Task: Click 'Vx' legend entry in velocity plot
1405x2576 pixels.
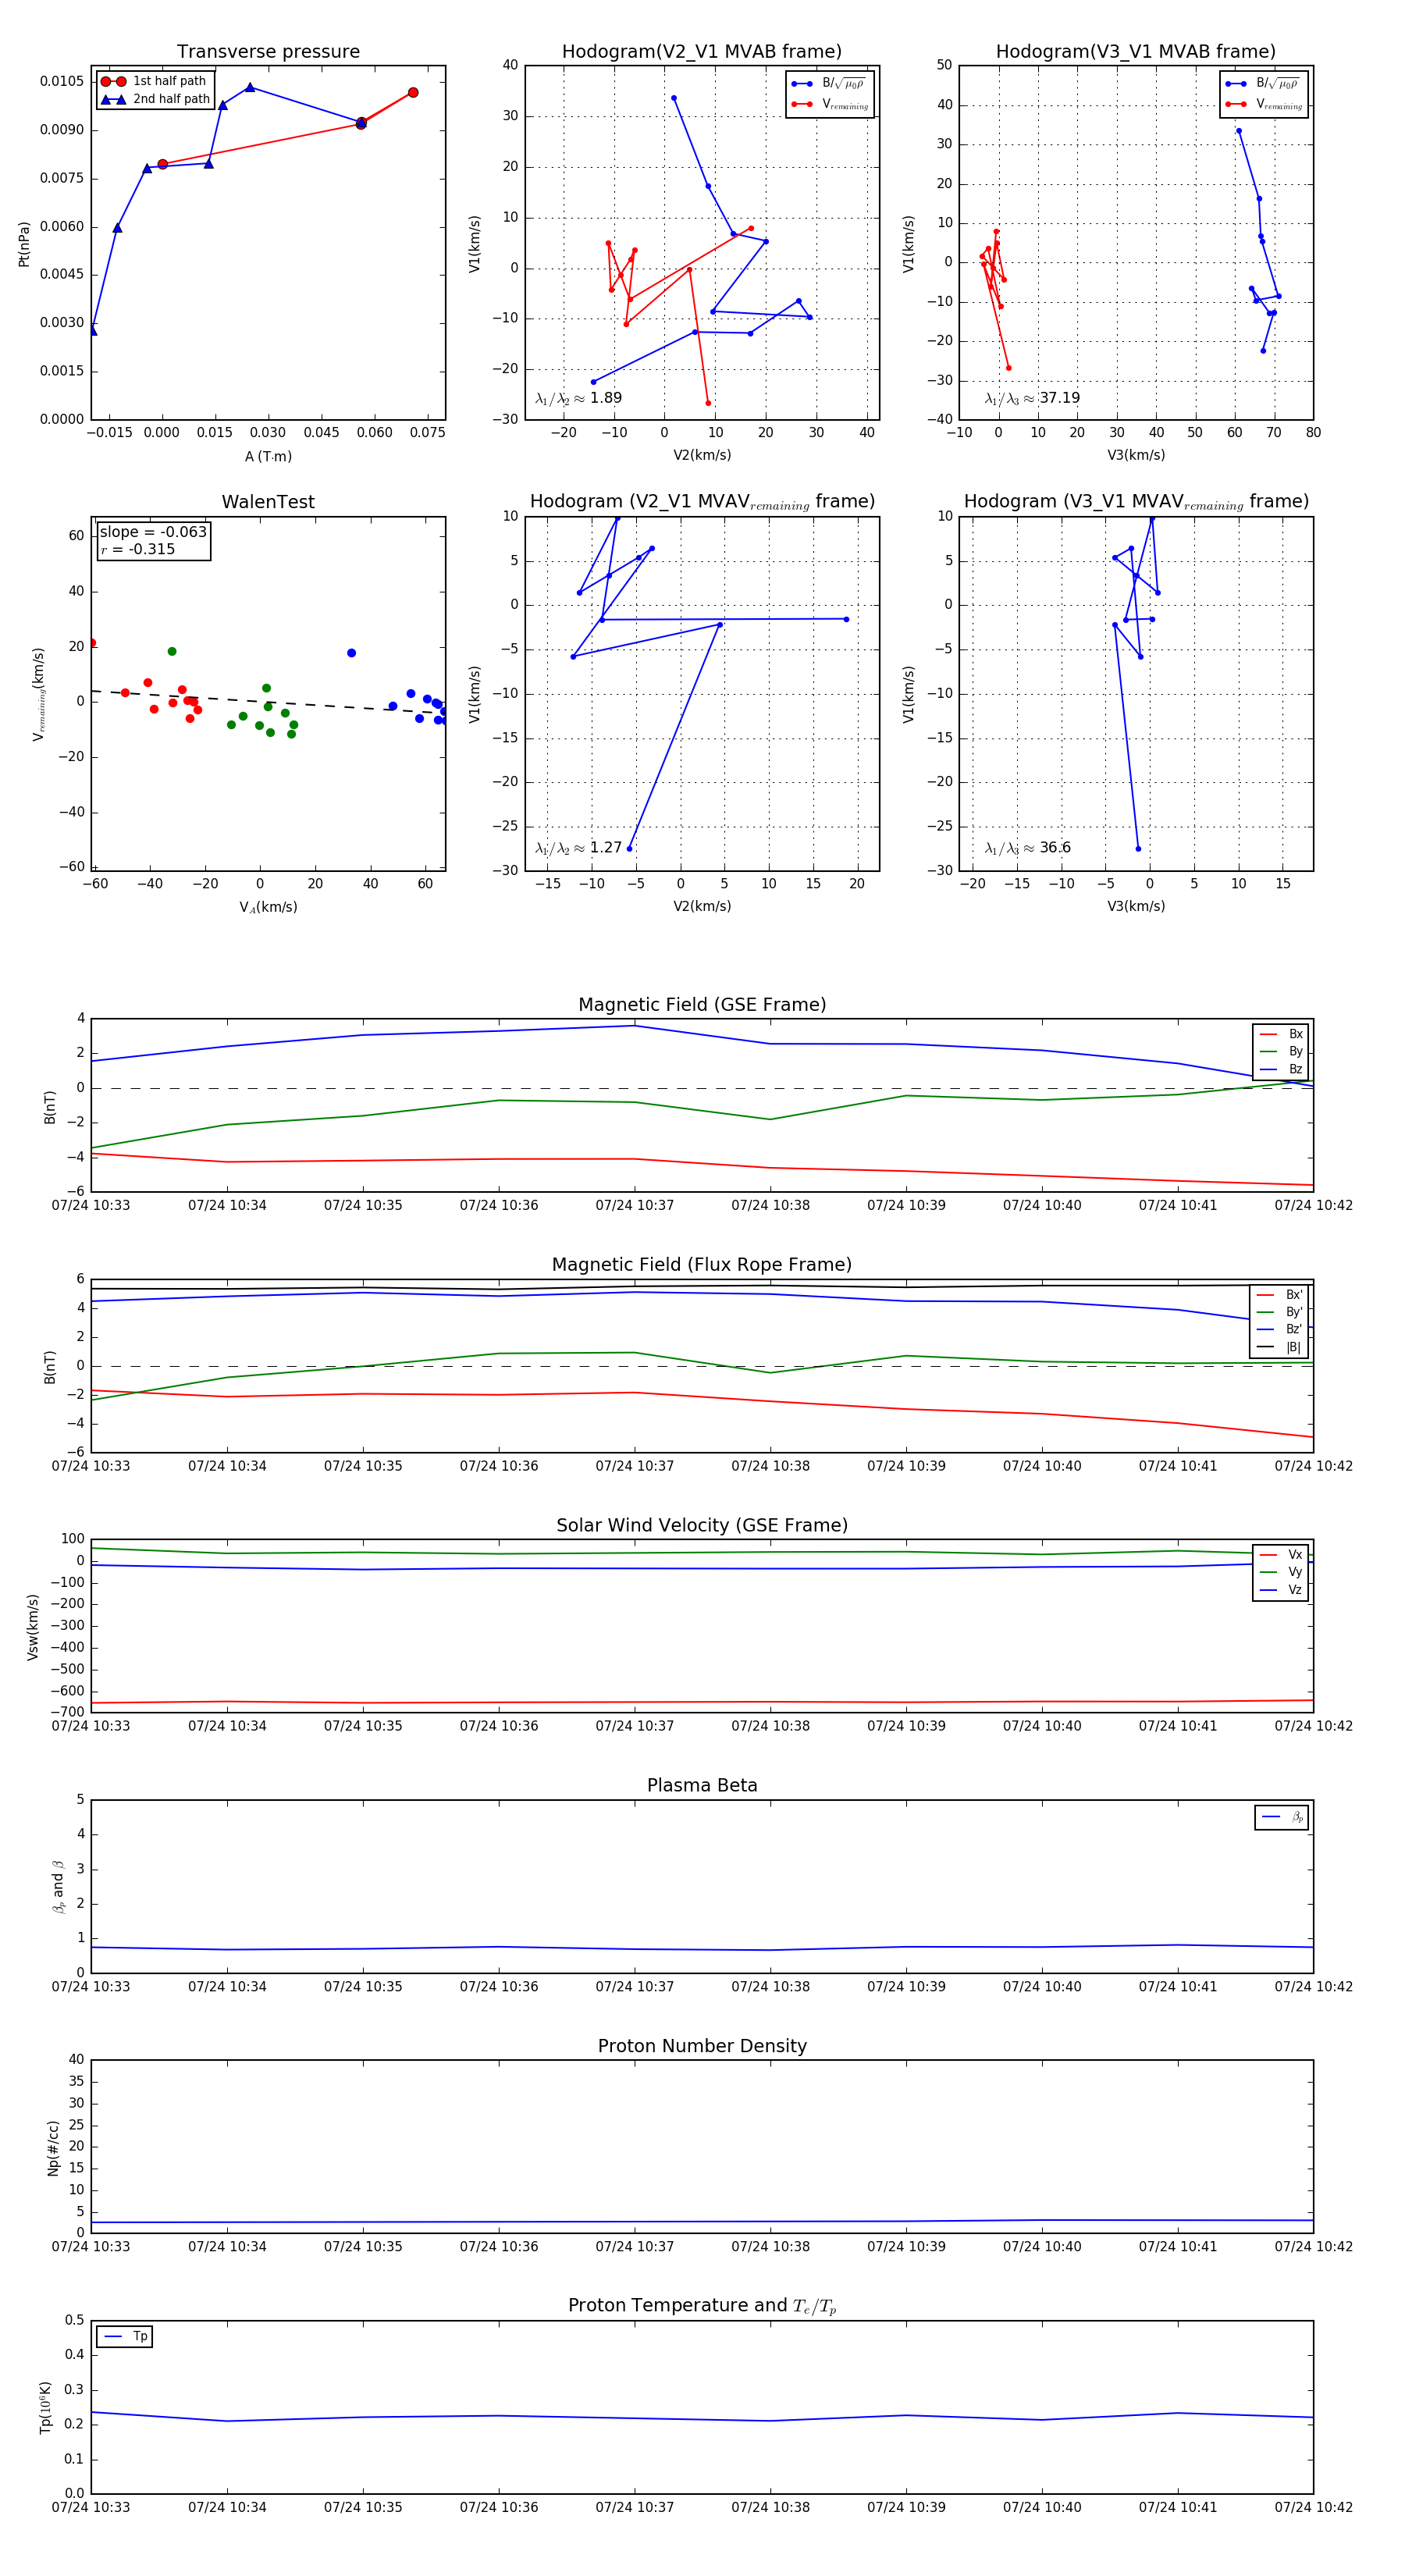Action: 1281,1555
